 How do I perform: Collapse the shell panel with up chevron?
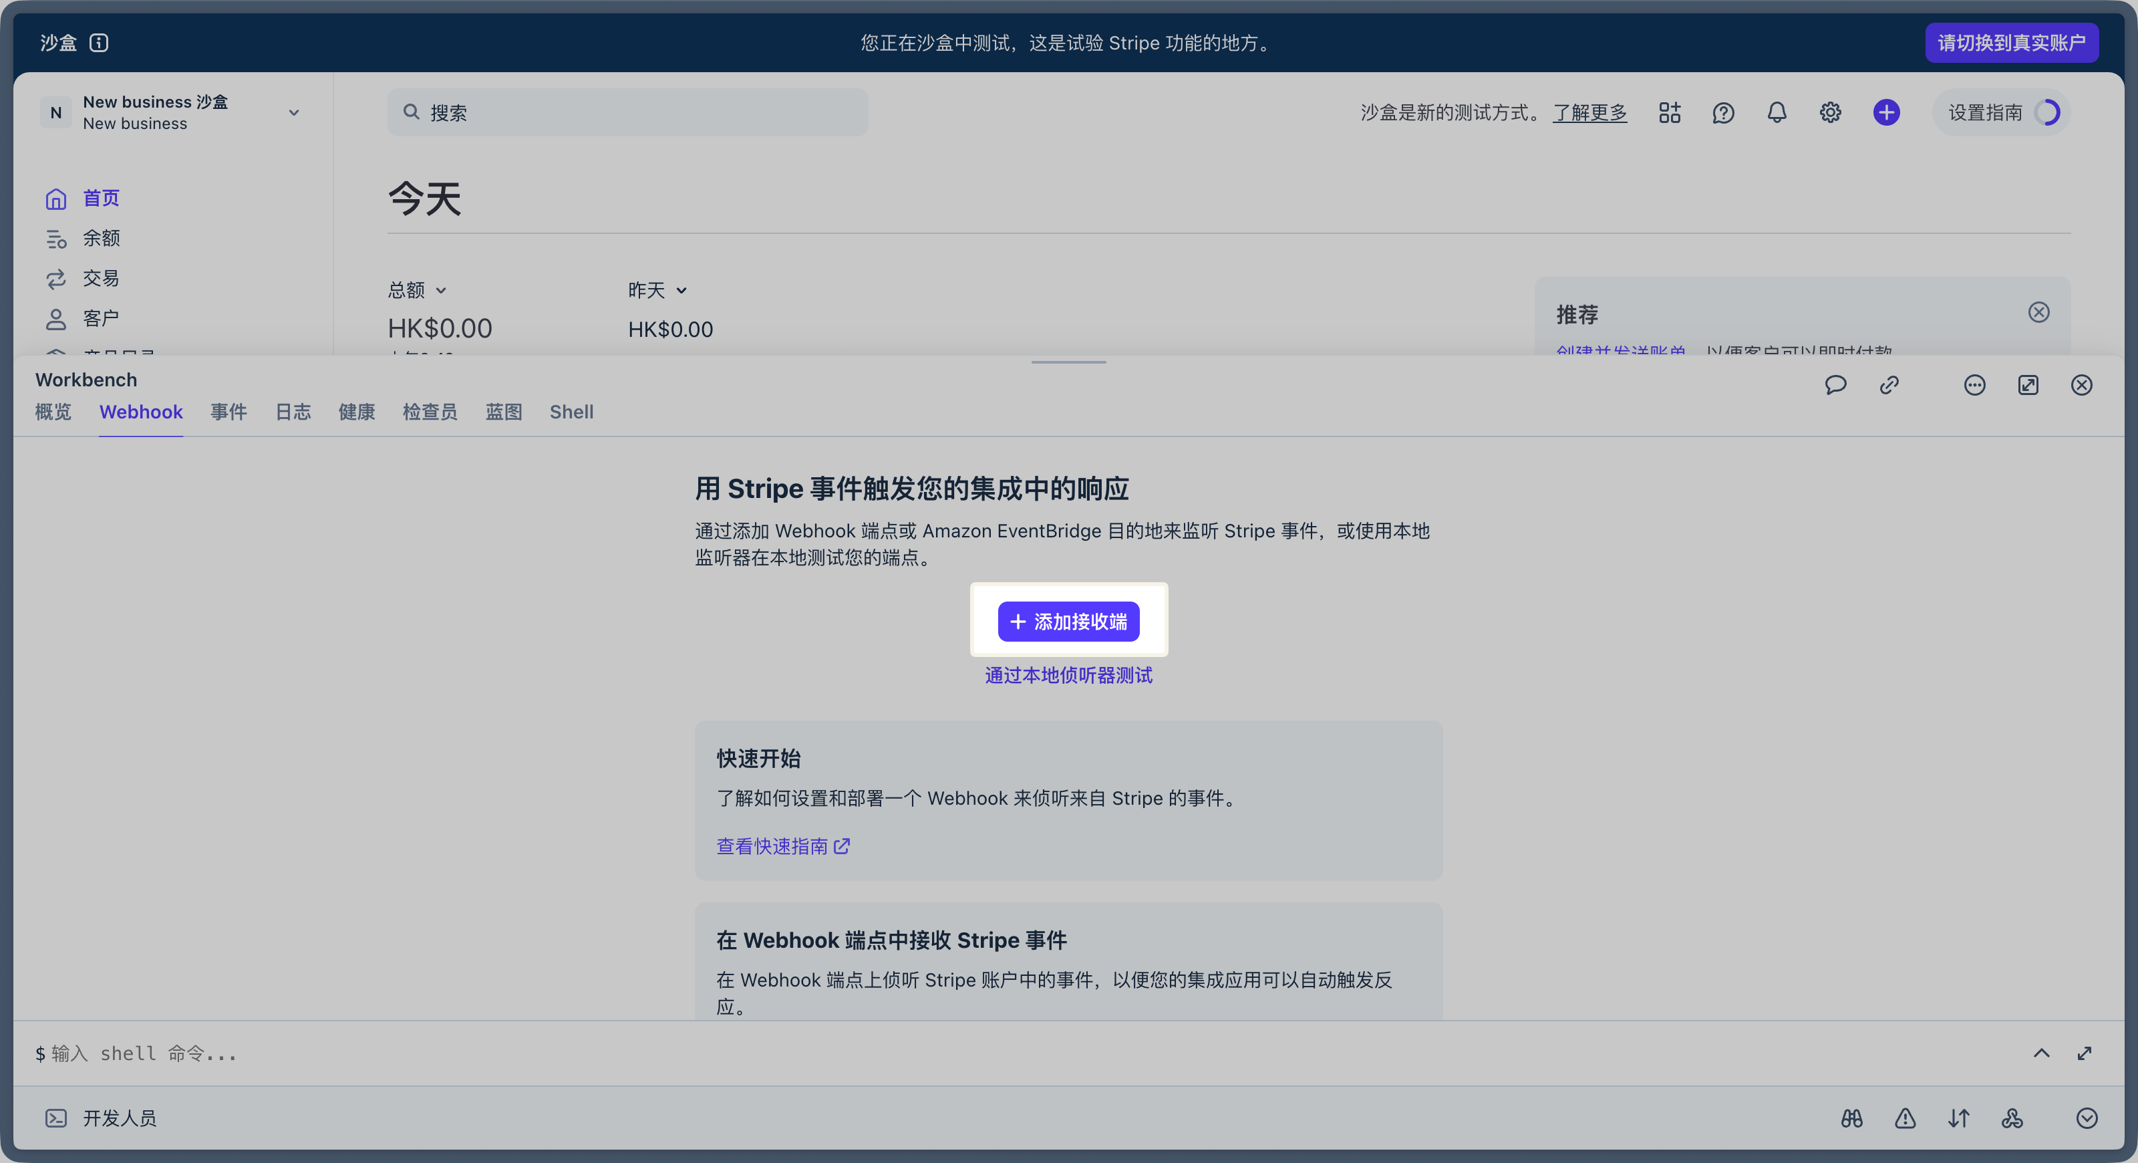[x=2041, y=1053]
